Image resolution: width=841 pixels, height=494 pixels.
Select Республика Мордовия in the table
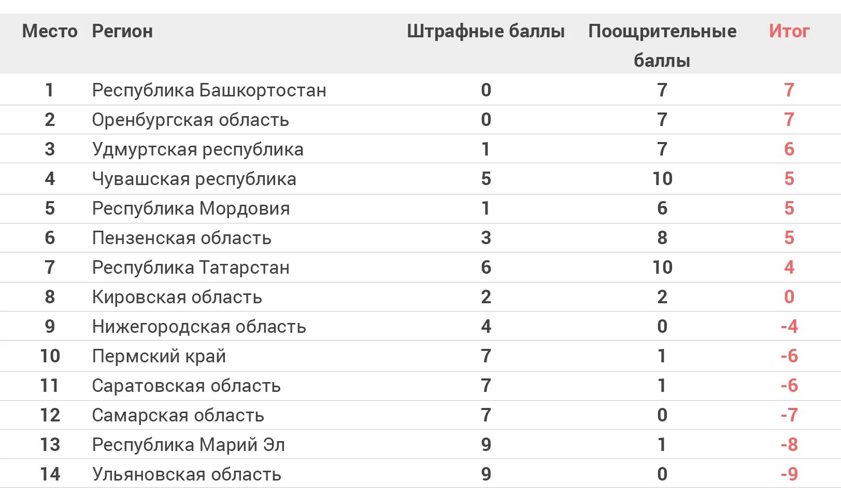click(191, 208)
